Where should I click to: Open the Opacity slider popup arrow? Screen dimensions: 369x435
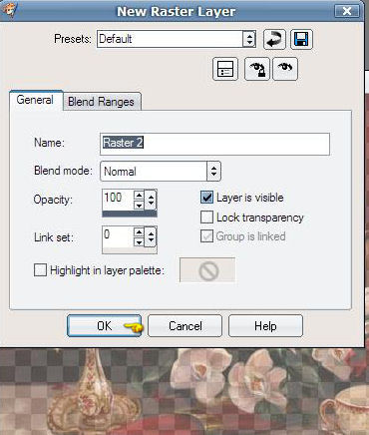(x=151, y=200)
